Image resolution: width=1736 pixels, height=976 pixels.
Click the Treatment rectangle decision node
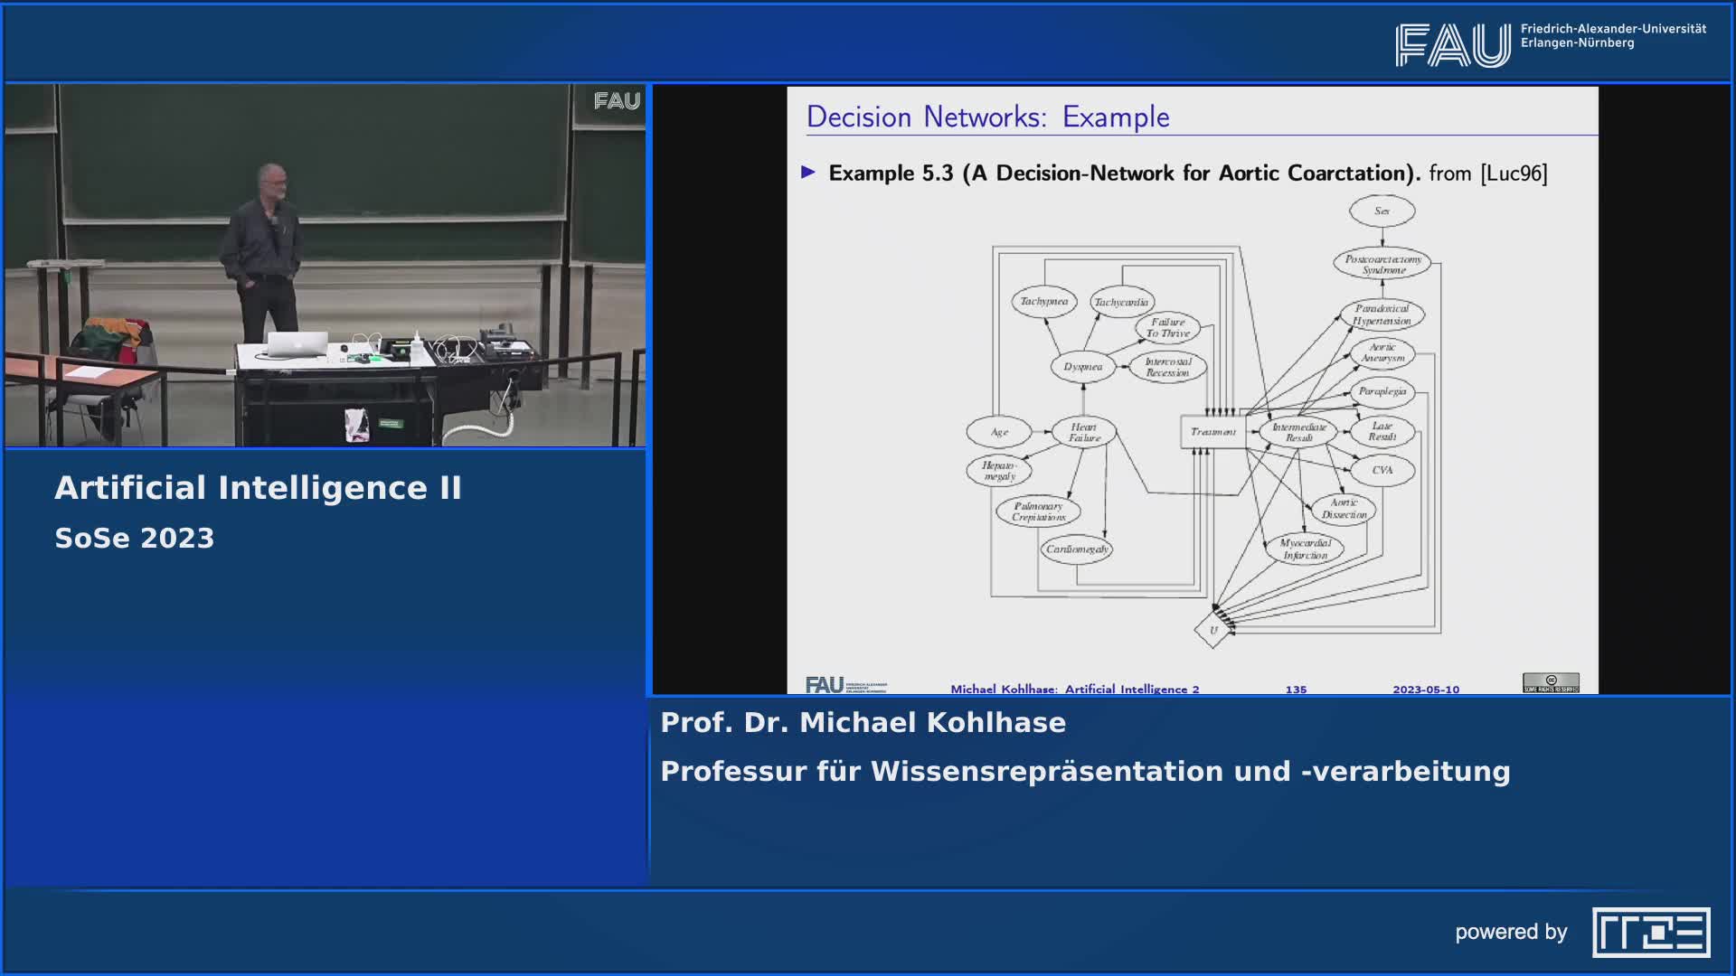(1212, 432)
